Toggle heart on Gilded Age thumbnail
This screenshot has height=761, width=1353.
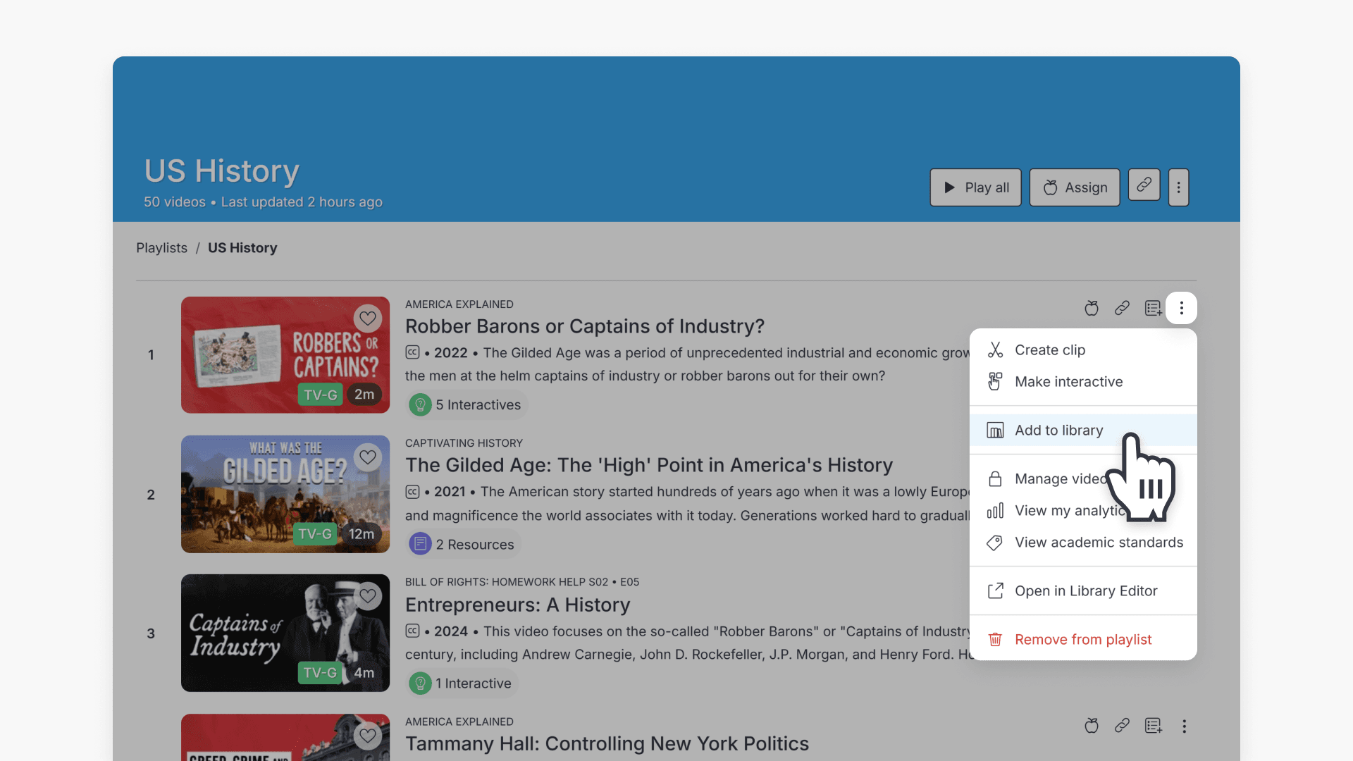(368, 457)
